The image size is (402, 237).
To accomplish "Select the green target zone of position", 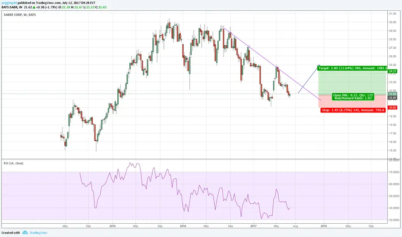I will 352,82.
